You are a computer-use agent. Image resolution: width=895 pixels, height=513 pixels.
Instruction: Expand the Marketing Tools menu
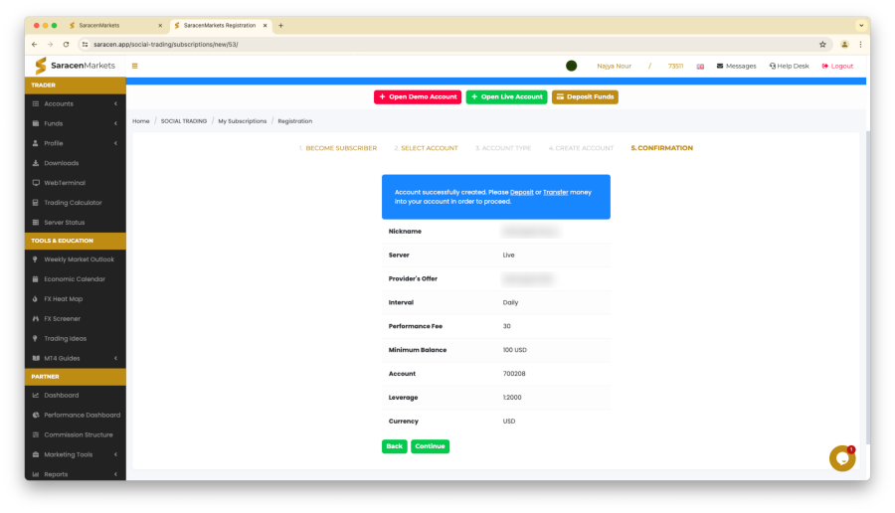76,454
